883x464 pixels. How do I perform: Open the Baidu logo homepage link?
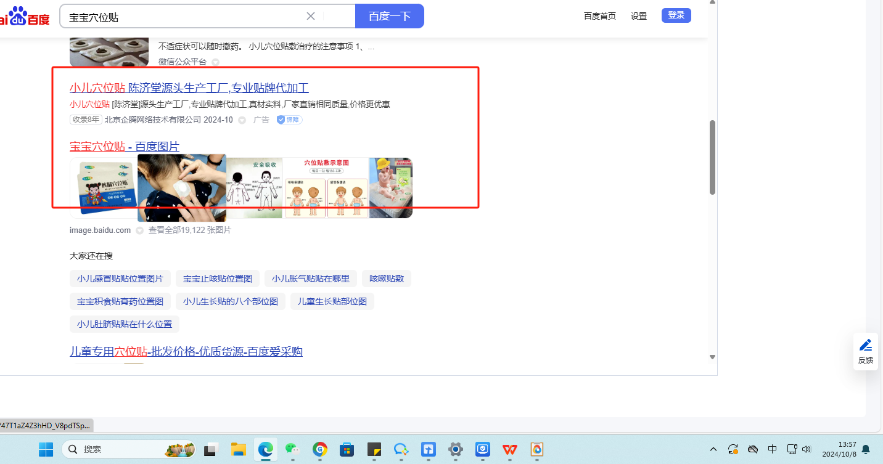click(25, 16)
